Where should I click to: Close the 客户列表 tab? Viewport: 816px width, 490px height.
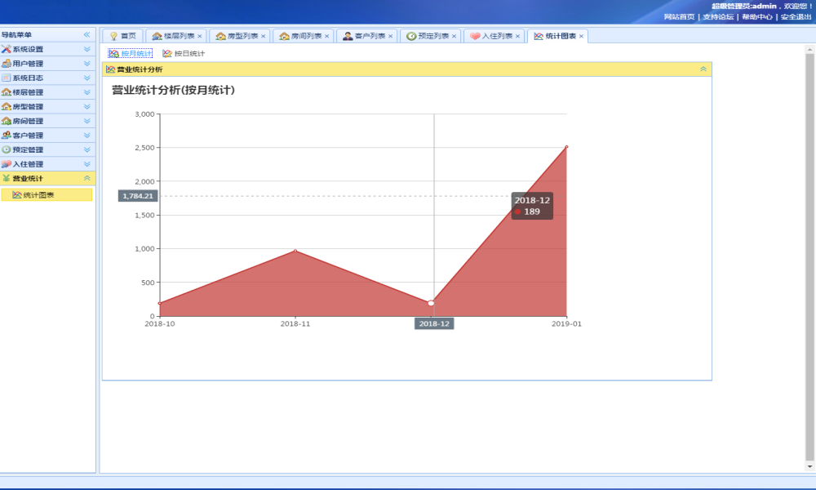coord(390,37)
